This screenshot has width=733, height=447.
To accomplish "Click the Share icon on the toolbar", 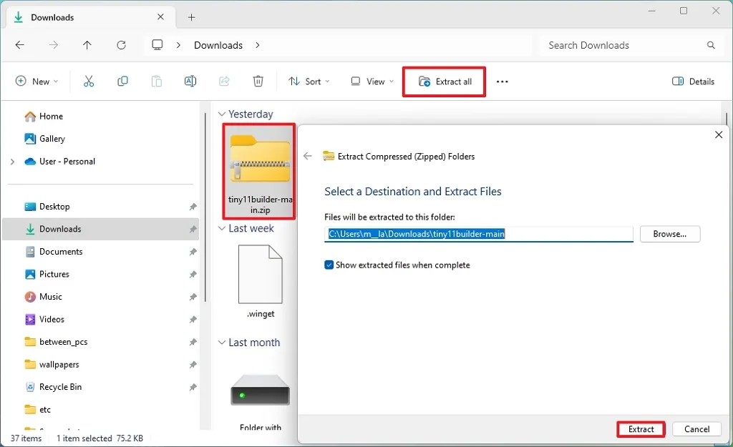I will [x=224, y=81].
